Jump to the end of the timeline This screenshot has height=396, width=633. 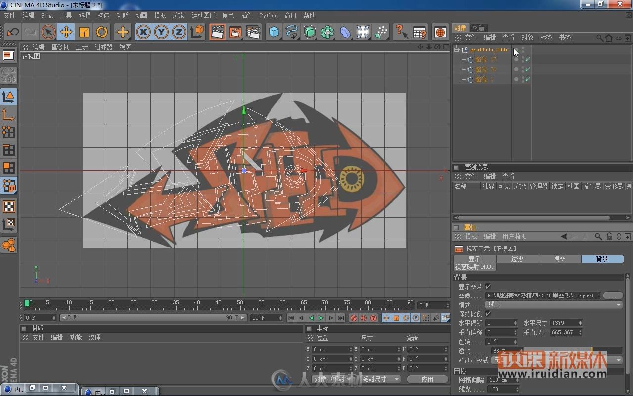click(341, 318)
